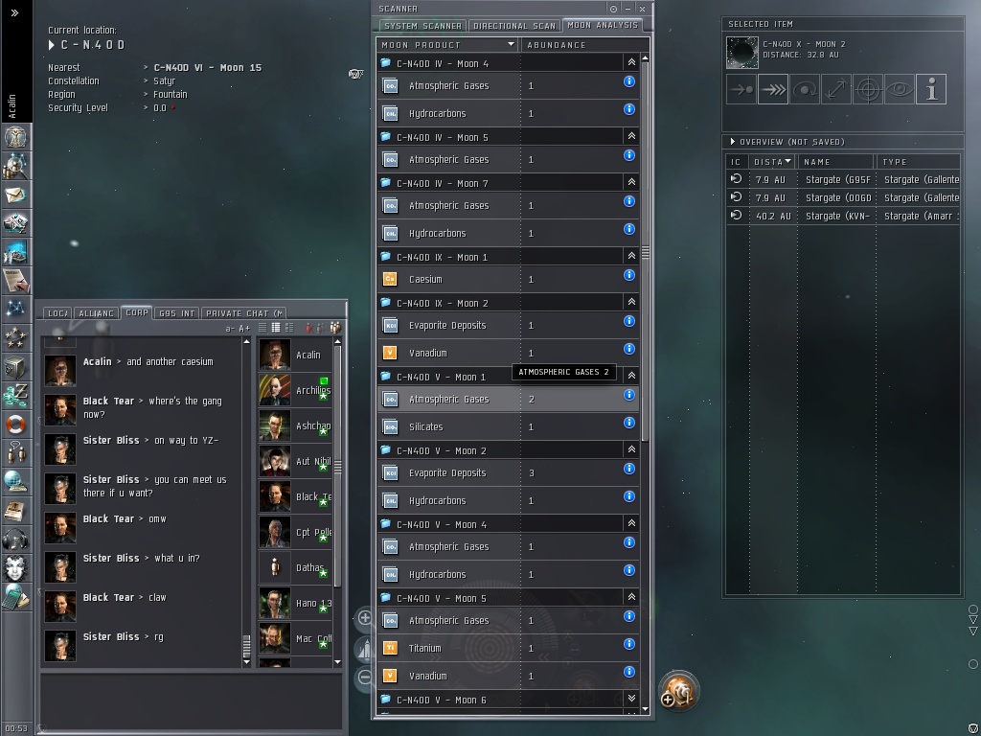The image size is (981, 736).
Task: Open the help lifebuoy icon in sidebar
Action: pyautogui.click(x=15, y=425)
